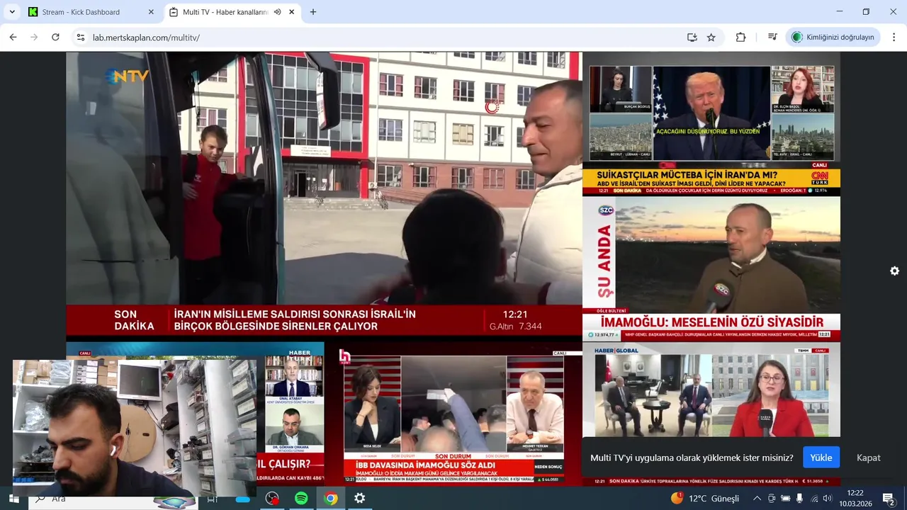Bookmark this page with star icon
Viewport: 907px width, 510px height.
pos(711,38)
